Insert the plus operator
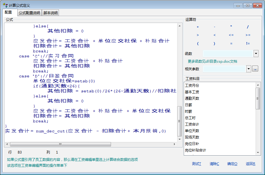This screenshot has height=175, width=265. (x=198, y=27)
